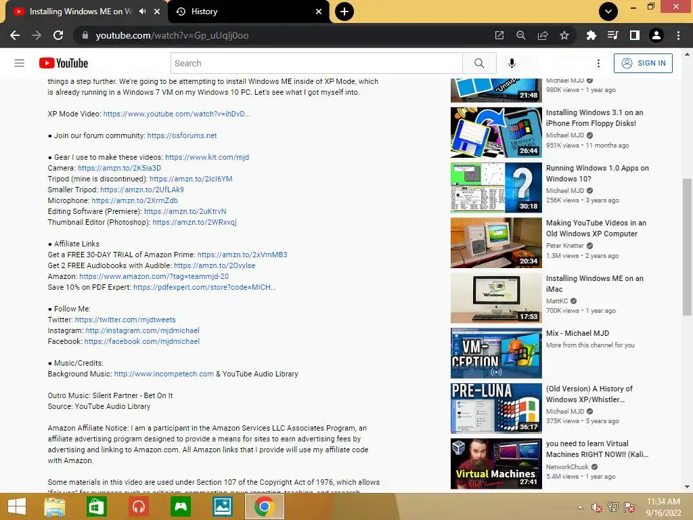
Task: Open the kit.com/mjd gear link
Action: [207, 157]
